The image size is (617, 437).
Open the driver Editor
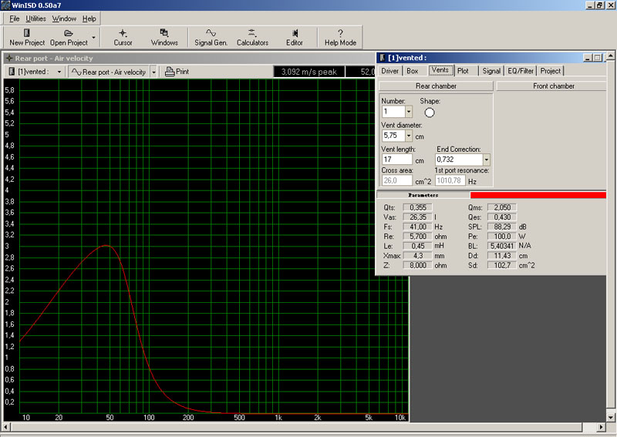click(295, 37)
